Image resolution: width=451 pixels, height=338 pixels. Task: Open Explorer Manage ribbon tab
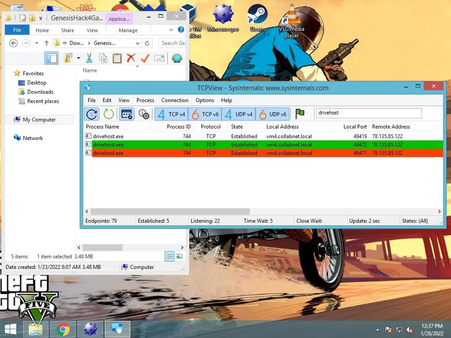pyautogui.click(x=128, y=30)
